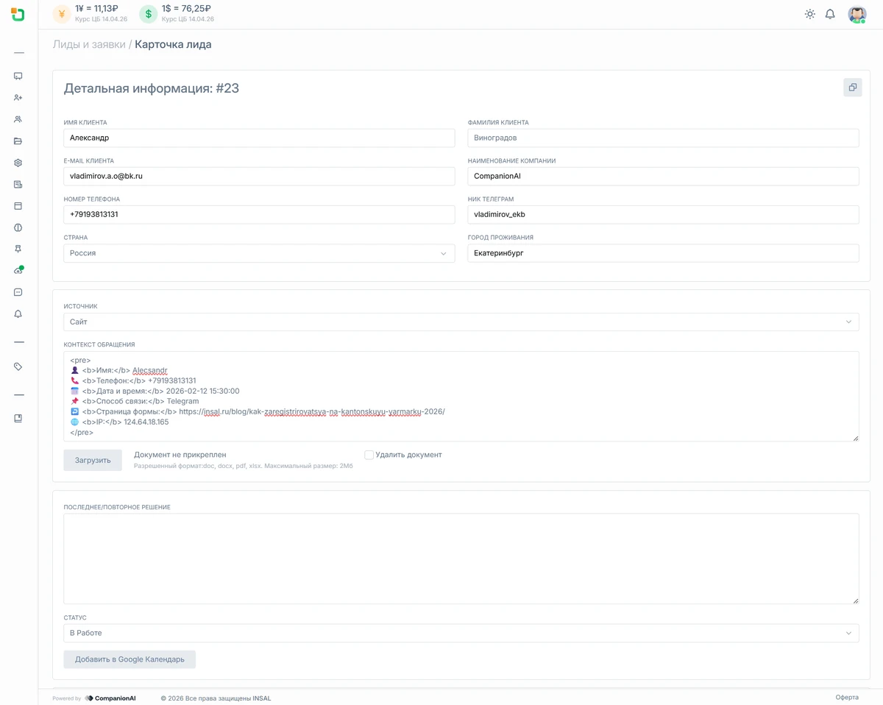883x705 pixels.
Task: Open notifications bell in top header
Action: click(x=830, y=14)
